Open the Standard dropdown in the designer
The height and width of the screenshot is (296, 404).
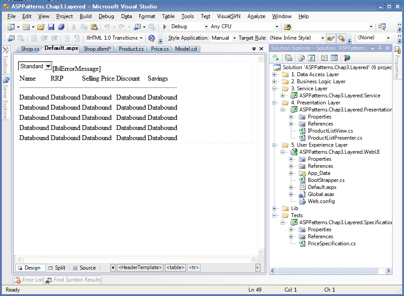pyautogui.click(x=48, y=66)
